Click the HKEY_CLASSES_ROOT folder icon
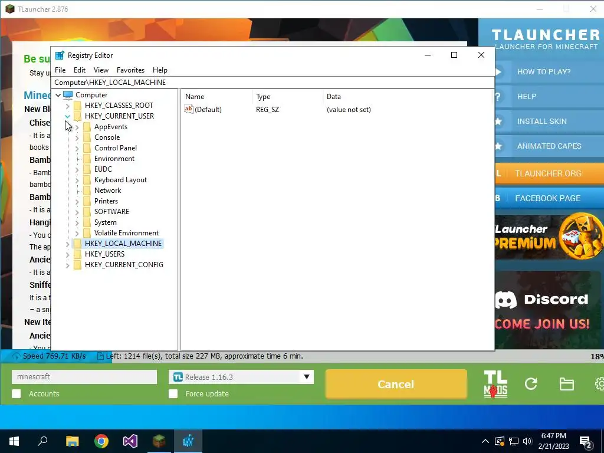Viewport: 604px width, 453px height. 77,106
